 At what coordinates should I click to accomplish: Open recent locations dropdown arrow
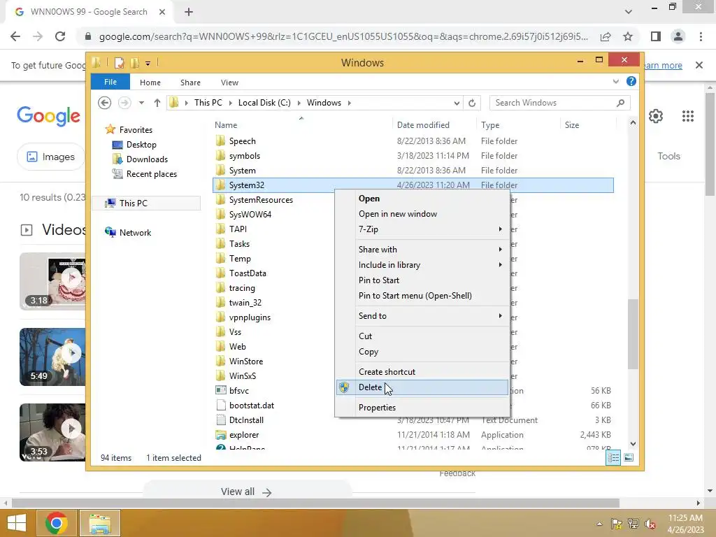point(141,103)
